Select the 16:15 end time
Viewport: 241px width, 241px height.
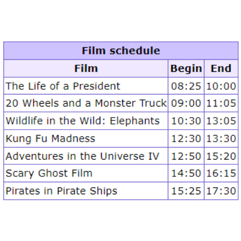click(221, 173)
